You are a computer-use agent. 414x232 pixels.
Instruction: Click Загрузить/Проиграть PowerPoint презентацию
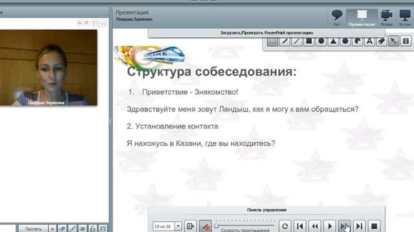[267, 33]
